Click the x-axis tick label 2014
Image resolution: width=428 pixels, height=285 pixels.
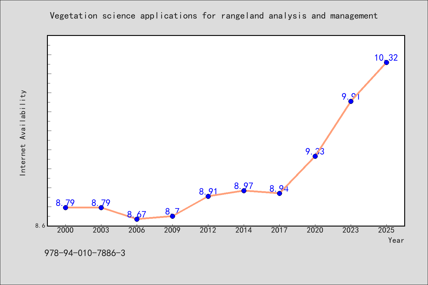click(x=244, y=230)
